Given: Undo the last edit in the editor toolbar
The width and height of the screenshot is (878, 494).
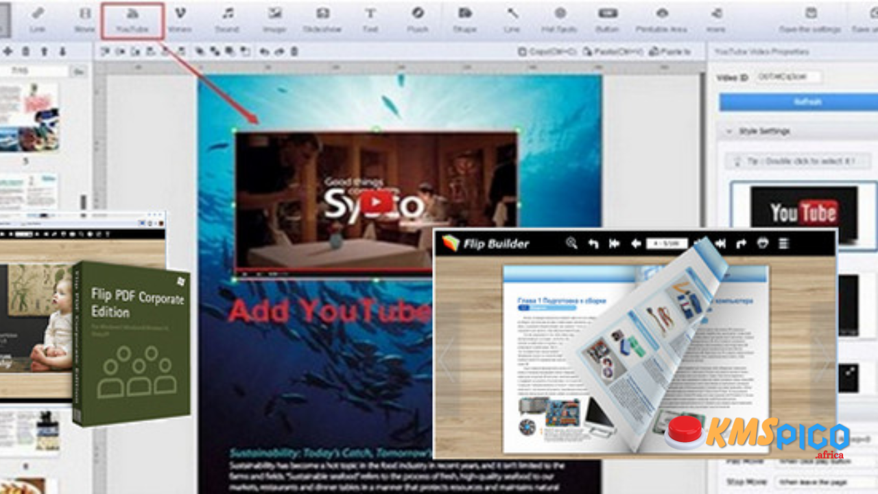Looking at the screenshot, I should (x=265, y=51).
